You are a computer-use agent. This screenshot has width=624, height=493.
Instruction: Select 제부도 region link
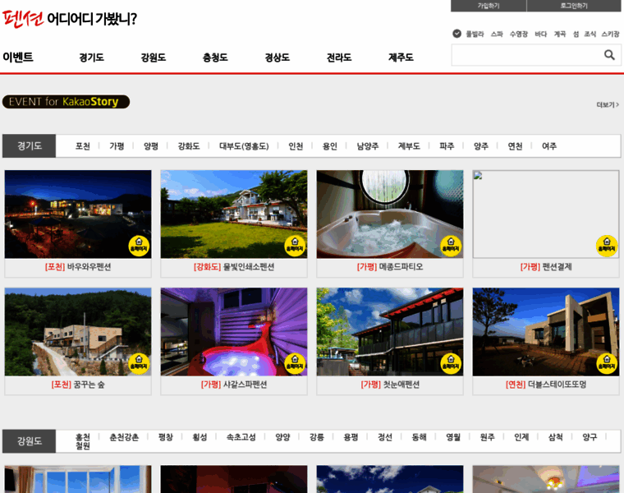pos(409,146)
